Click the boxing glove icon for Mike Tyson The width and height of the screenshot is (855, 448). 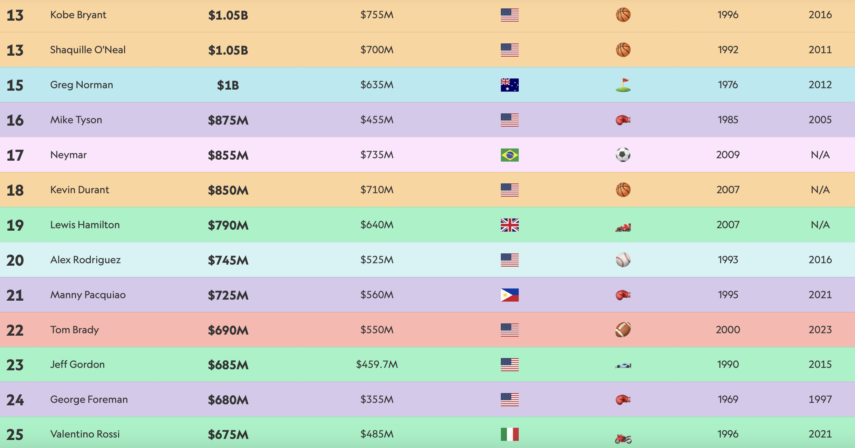pos(623,120)
